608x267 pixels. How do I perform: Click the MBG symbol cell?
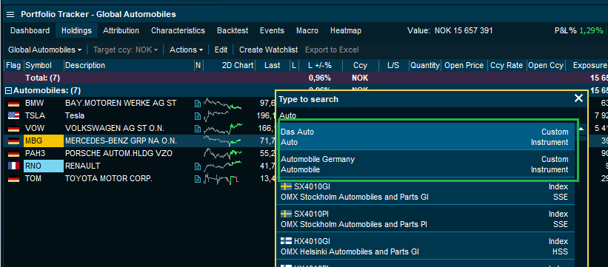[44, 141]
